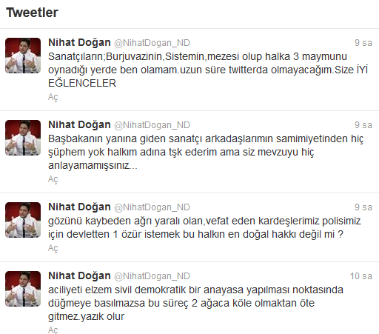Open @NihatDogan_ND handle on the second tweet
Viewport: 379px width, 334px height.
(x=152, y=125)
